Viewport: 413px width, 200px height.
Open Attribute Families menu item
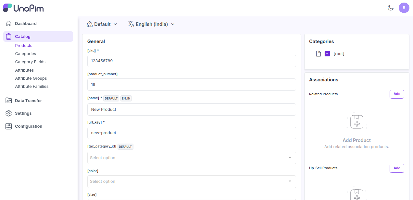point(31,87)
